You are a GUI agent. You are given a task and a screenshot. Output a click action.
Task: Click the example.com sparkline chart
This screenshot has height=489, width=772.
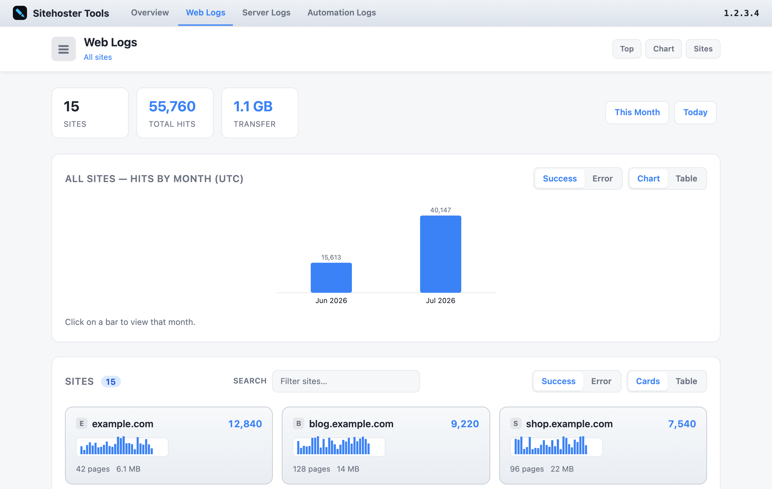pyautogui.click(x=122, y=447)
